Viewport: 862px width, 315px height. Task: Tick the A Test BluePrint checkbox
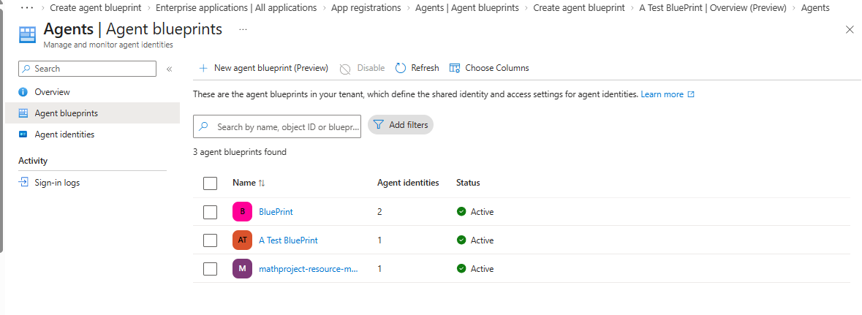point(210,240)
